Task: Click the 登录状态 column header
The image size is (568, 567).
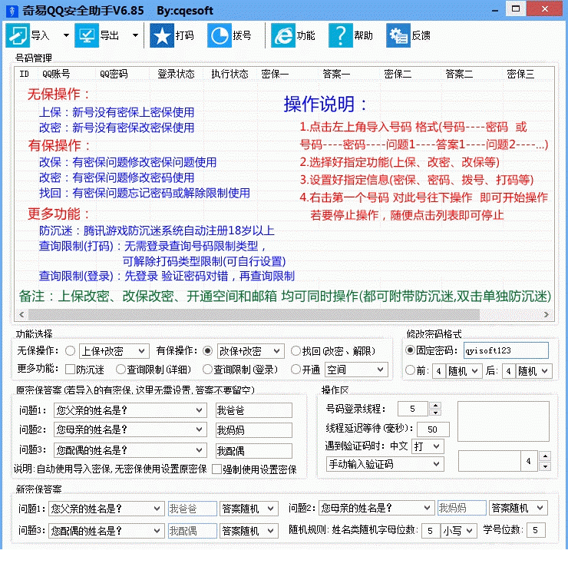Action: (x=176, y=74)
